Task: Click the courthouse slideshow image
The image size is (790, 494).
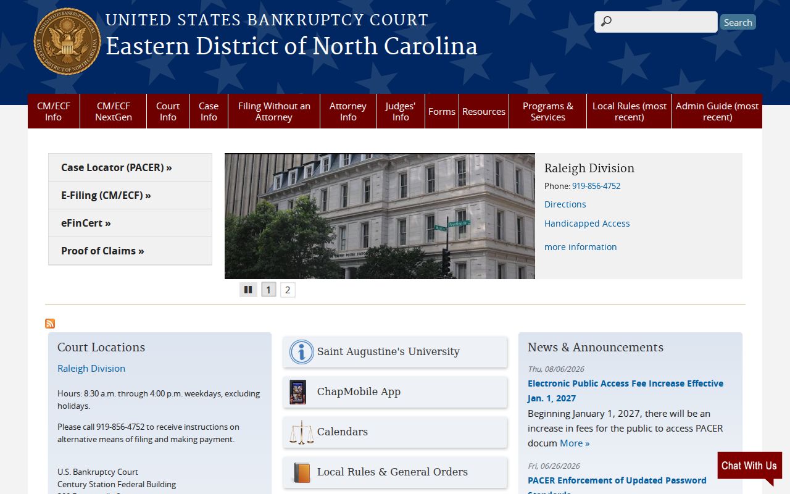Action: click(380, 216)
